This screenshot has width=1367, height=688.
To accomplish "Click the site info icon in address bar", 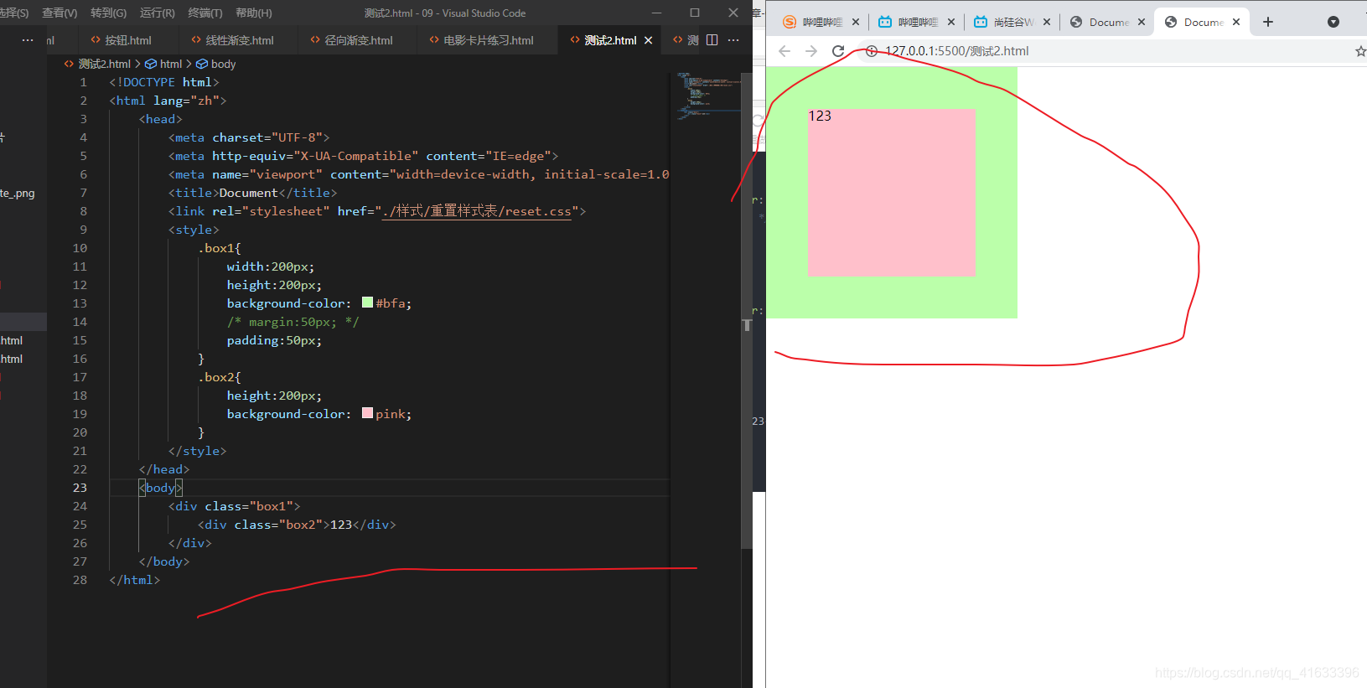I will click(872, 51).
